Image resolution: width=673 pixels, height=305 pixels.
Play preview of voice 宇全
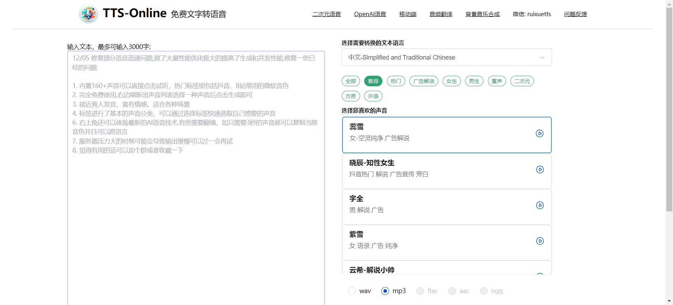540,205
